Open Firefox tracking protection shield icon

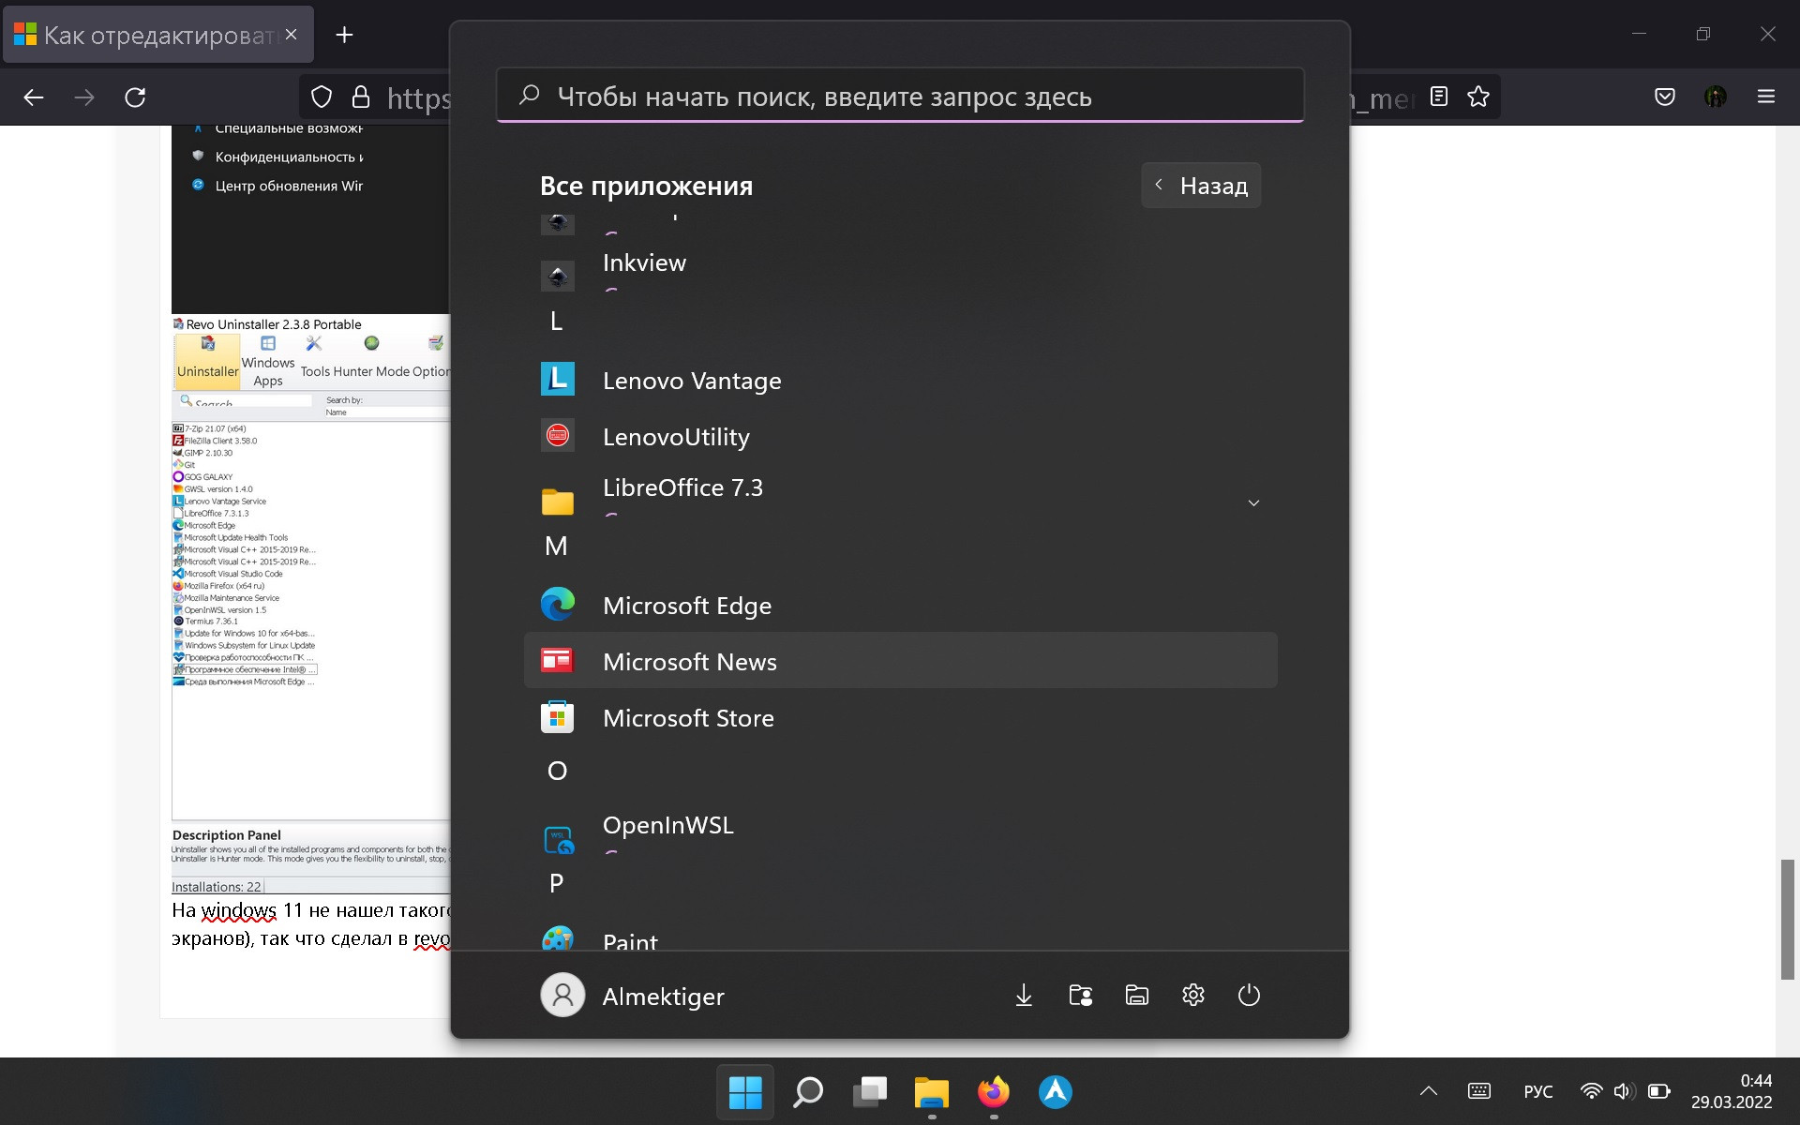[x=322, y=97]
